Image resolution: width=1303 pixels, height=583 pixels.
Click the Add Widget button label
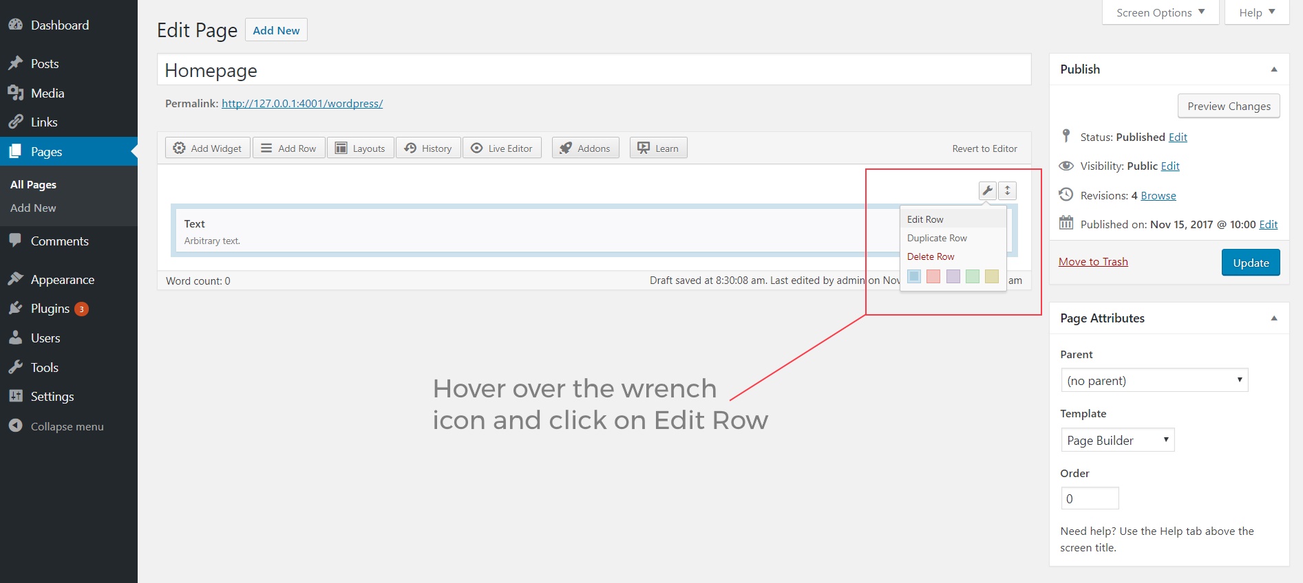coord(216,148)
